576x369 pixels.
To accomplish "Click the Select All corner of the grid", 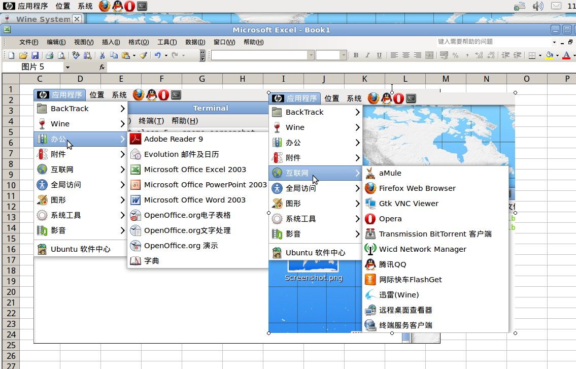I will 11,79.
